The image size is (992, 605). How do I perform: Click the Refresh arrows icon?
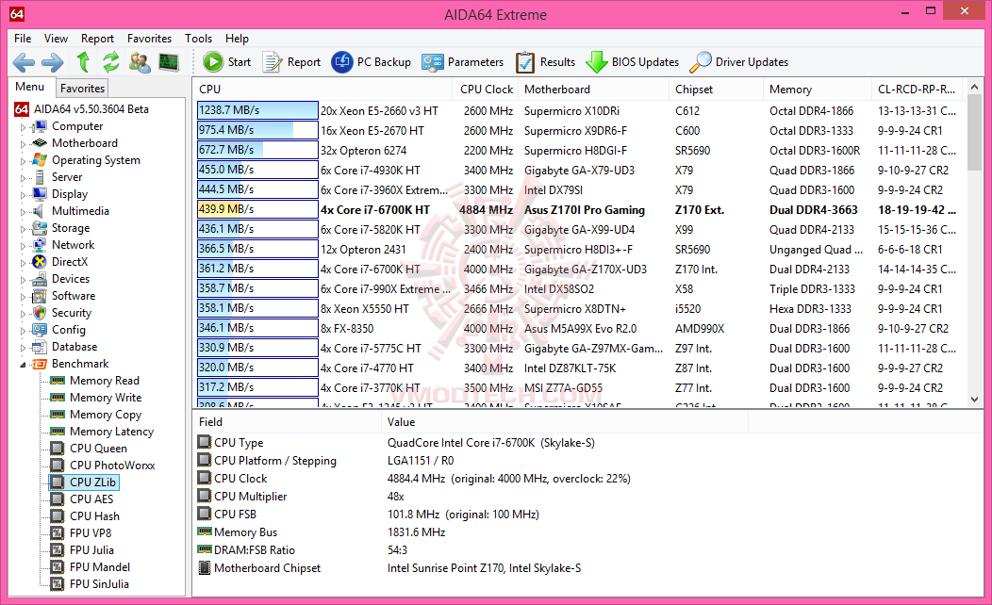click(110, 62)
